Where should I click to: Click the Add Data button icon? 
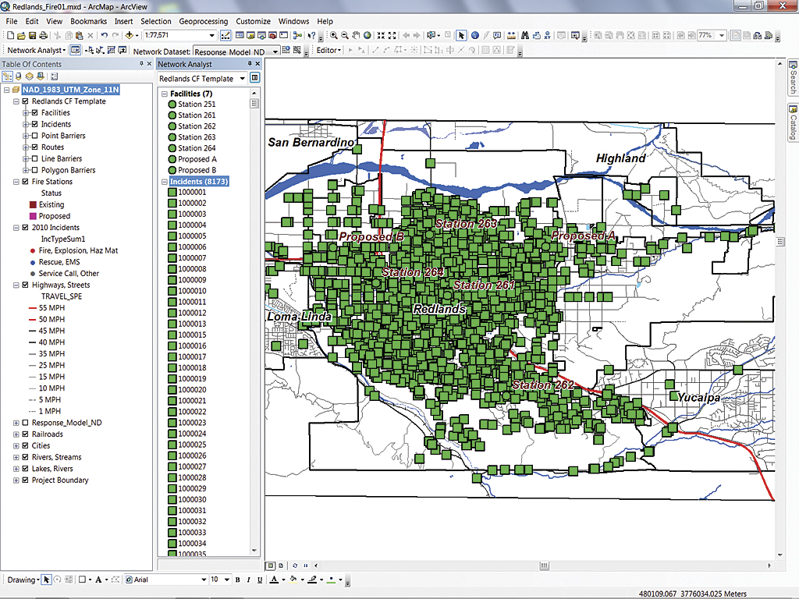pyautogui.click(x=130, y=36)
